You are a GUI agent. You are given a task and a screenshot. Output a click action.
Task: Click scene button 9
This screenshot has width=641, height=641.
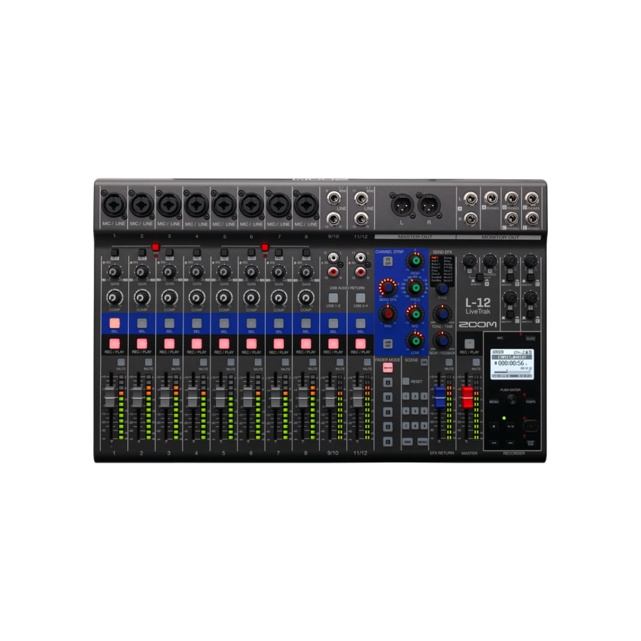point(424,426)
